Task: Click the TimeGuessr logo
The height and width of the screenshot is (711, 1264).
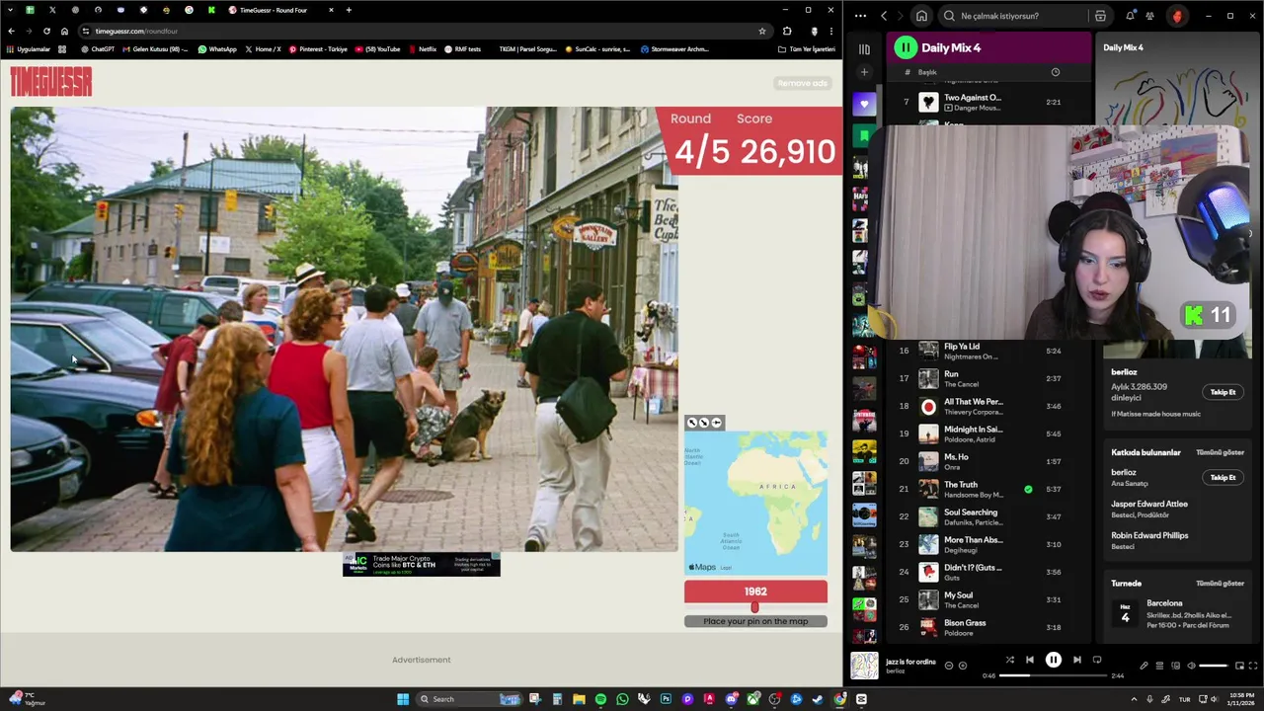Action: [x=51, y=82]
